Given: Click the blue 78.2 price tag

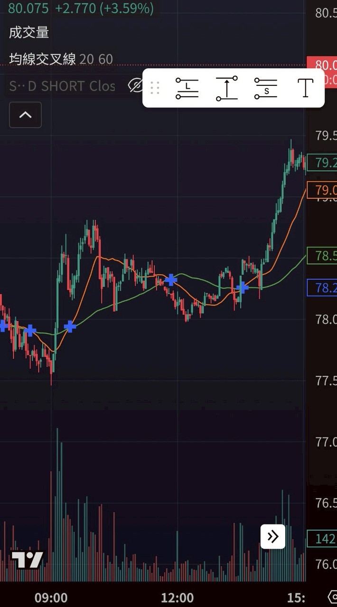Looking at the screenshot, I should [x=322, y=288].
